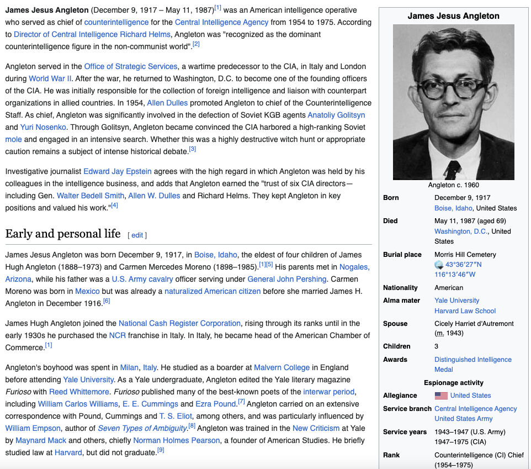The image size is (531, 469).
Task: Open Office of Strategic Services link
Action: point(131,66)
